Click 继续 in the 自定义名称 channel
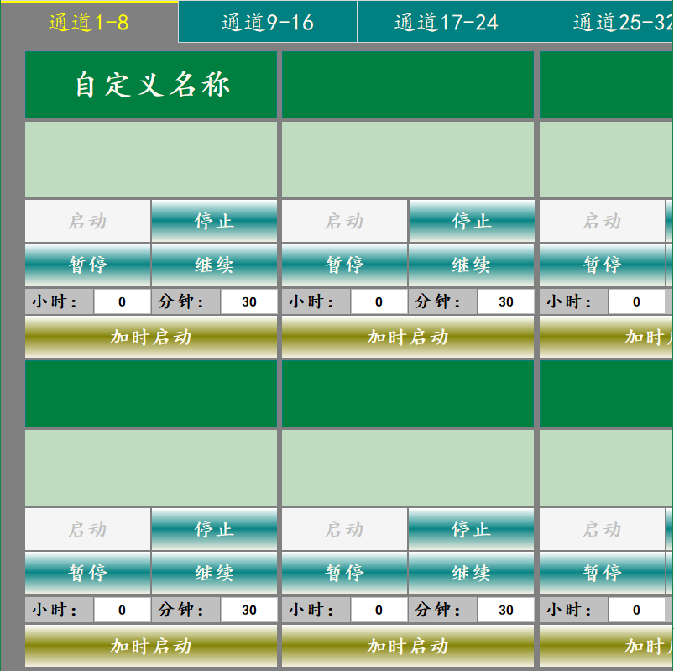 (x=214, y=264)
